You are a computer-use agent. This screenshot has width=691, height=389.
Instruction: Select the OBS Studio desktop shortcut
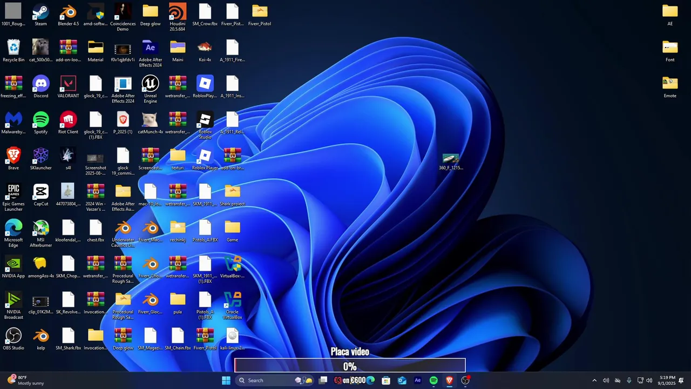coord(13,339)
